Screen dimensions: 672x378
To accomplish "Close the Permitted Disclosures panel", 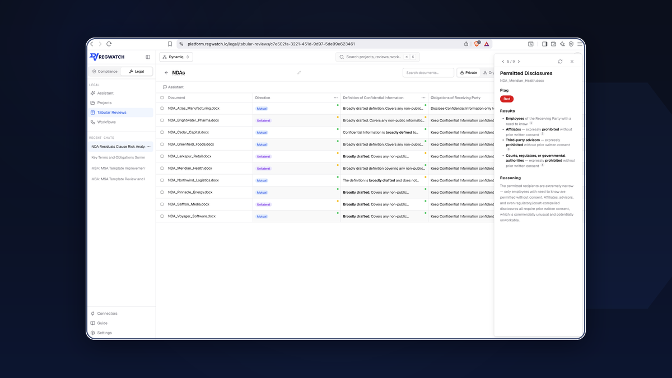I will pyautogui.click(x=572, y=62).
